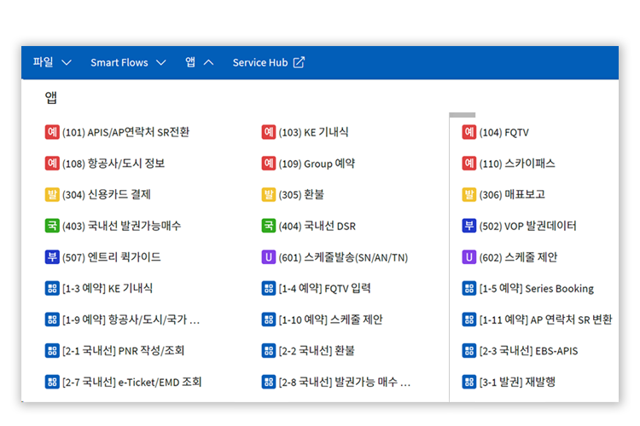The width and height of the screenshot is (640, 426).
Task: Select [1-11 예약] AP 연락처 SR 변환
Action: click(546, 319)
